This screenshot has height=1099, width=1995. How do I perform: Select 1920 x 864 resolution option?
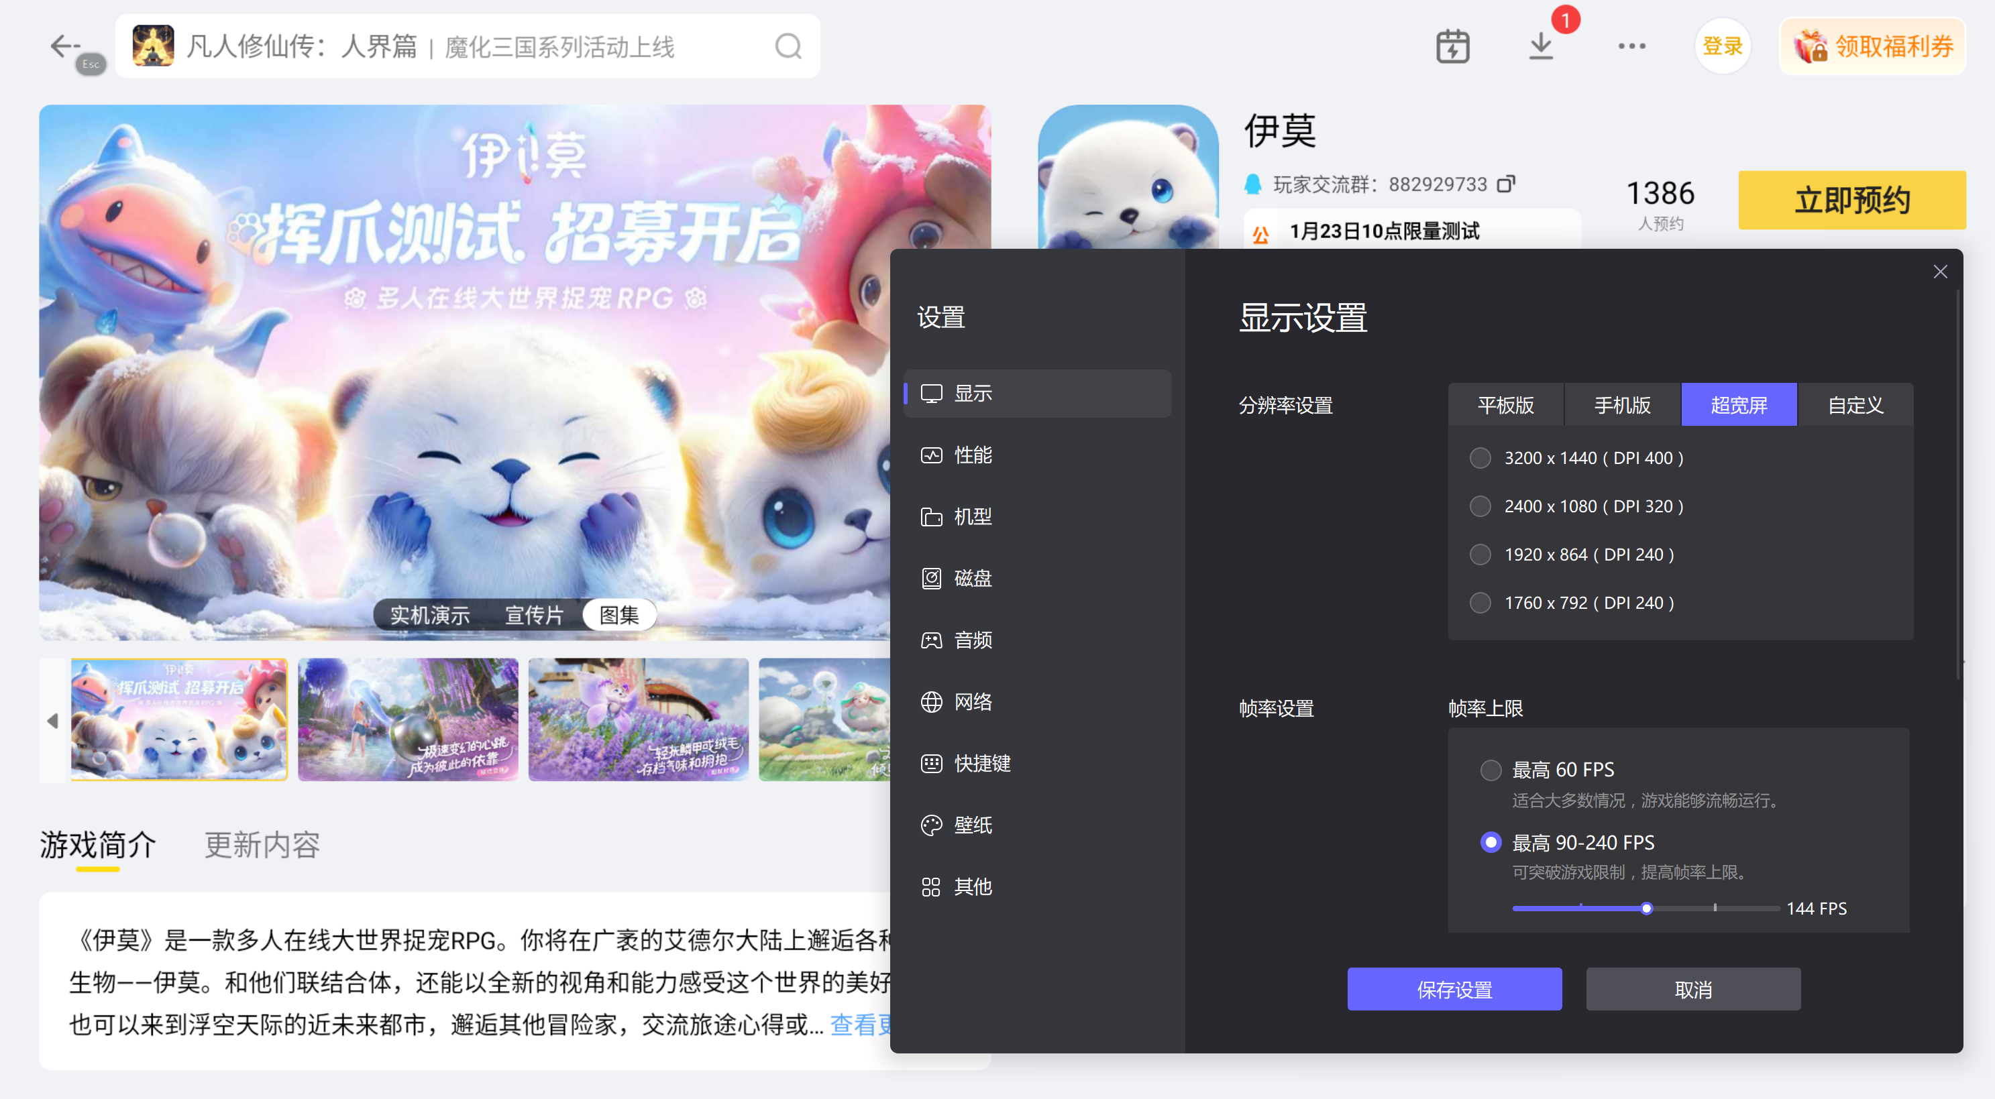tap(1480, 555)
